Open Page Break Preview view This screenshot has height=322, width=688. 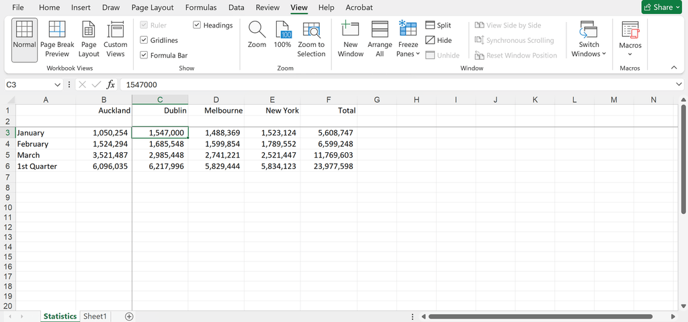(58, 40)
